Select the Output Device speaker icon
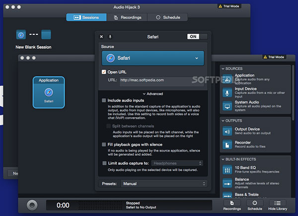Image resolution: width=298 pixels, height=216 pixels. 227,131
